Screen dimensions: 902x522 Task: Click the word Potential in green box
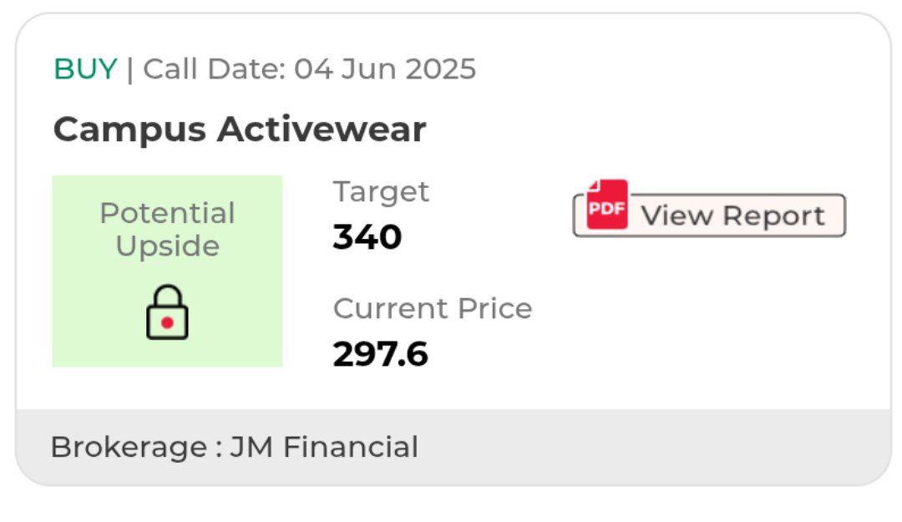[x=167, y=213]
